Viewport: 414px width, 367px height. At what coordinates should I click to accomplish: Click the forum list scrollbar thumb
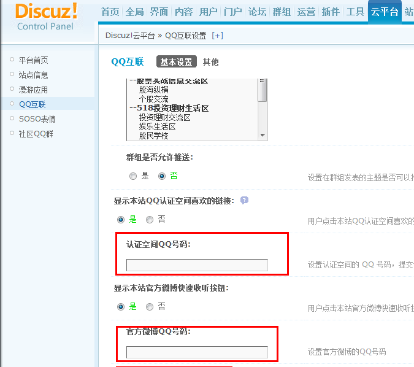click(262, 90)
